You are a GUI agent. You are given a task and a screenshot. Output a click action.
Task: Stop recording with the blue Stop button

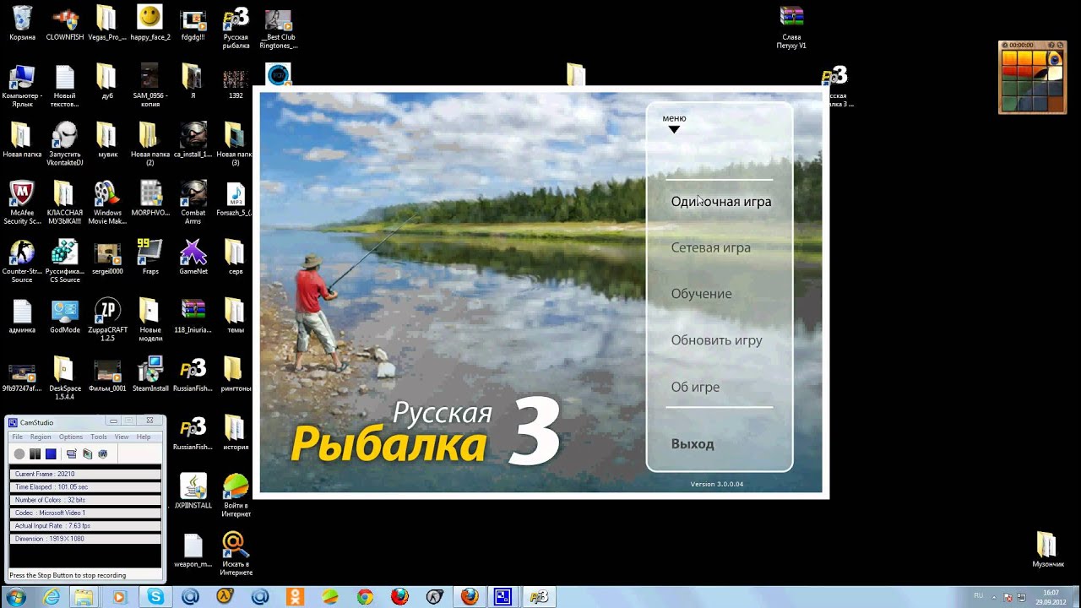51,454
